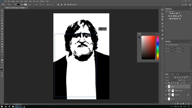Open path alignment options
The image size is (192, 108).
[x=61, y=4]
